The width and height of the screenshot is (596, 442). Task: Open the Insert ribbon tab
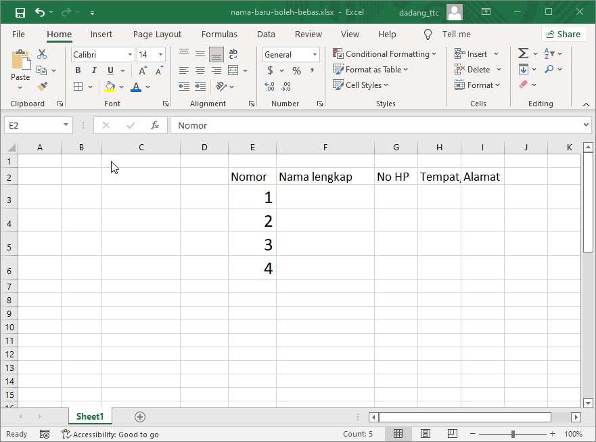point(101,35)
